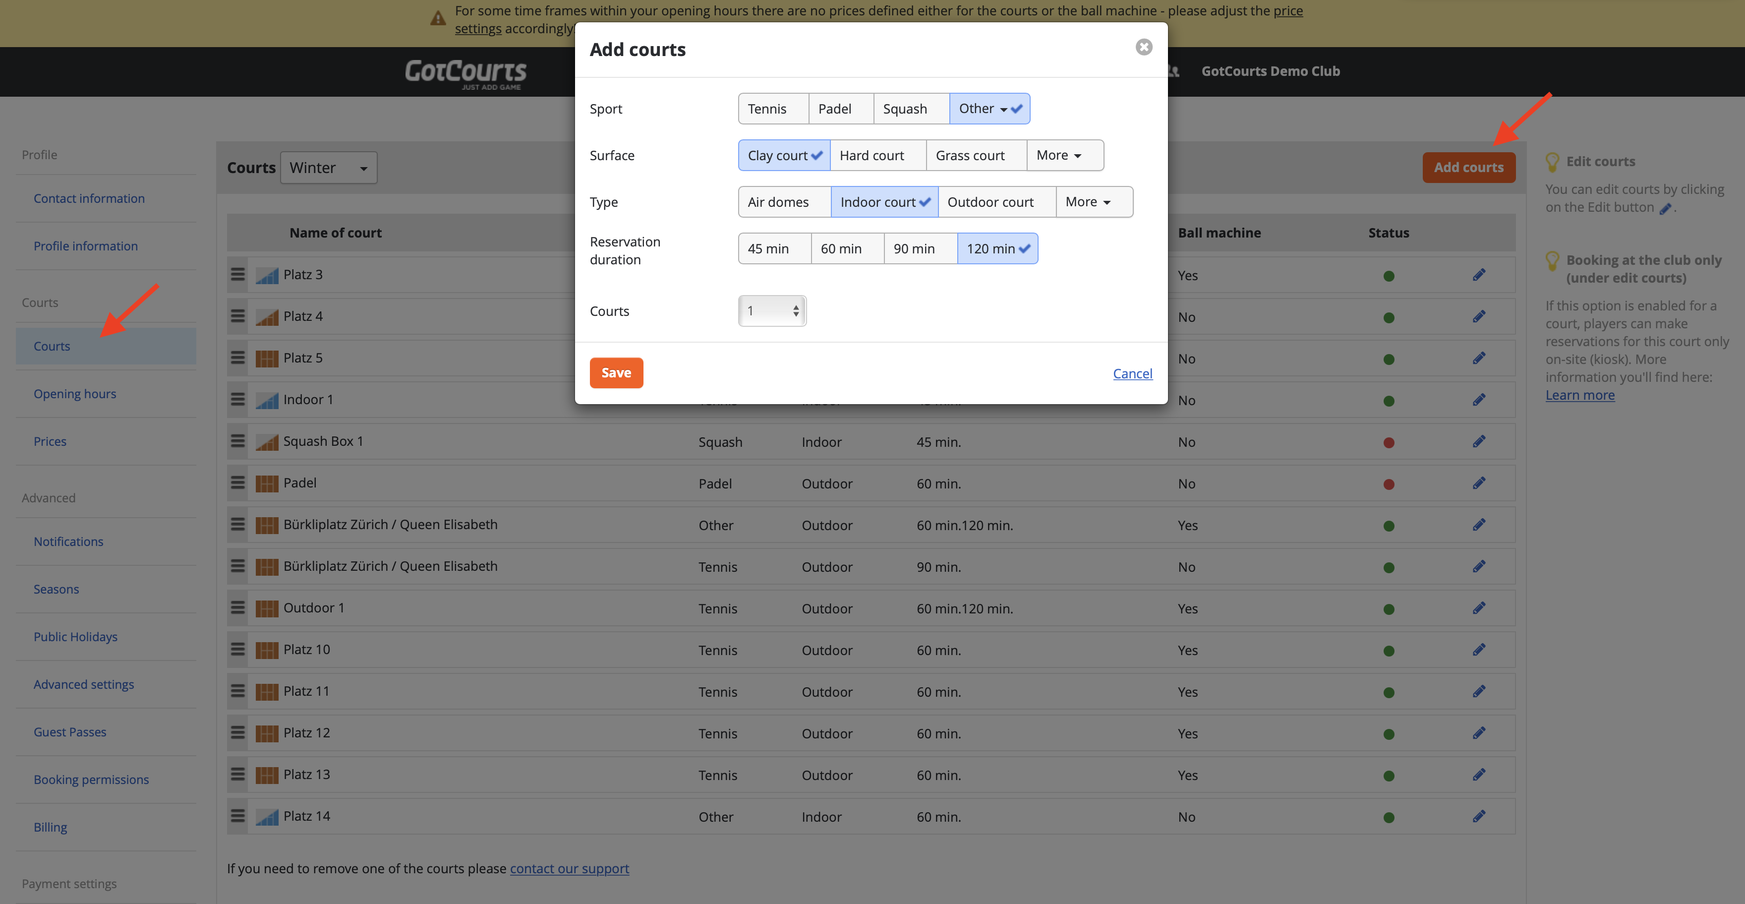This screenshot has height=904, width=1745.
Task: Close the Add courts dialog with X icon
Action: [x=1144, y=47]
